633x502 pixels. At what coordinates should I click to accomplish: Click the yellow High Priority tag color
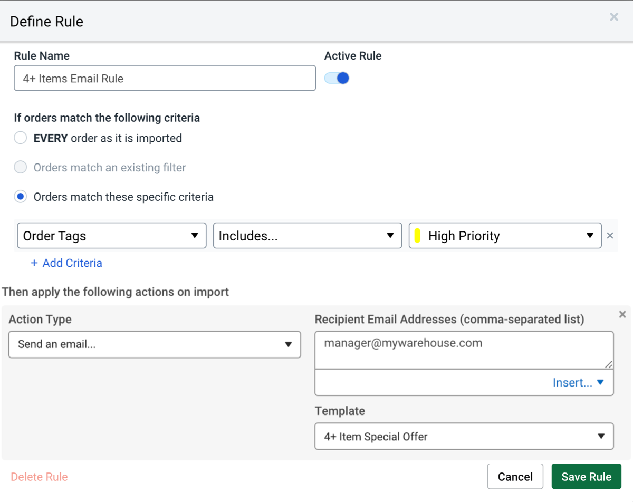pos(417,236)
